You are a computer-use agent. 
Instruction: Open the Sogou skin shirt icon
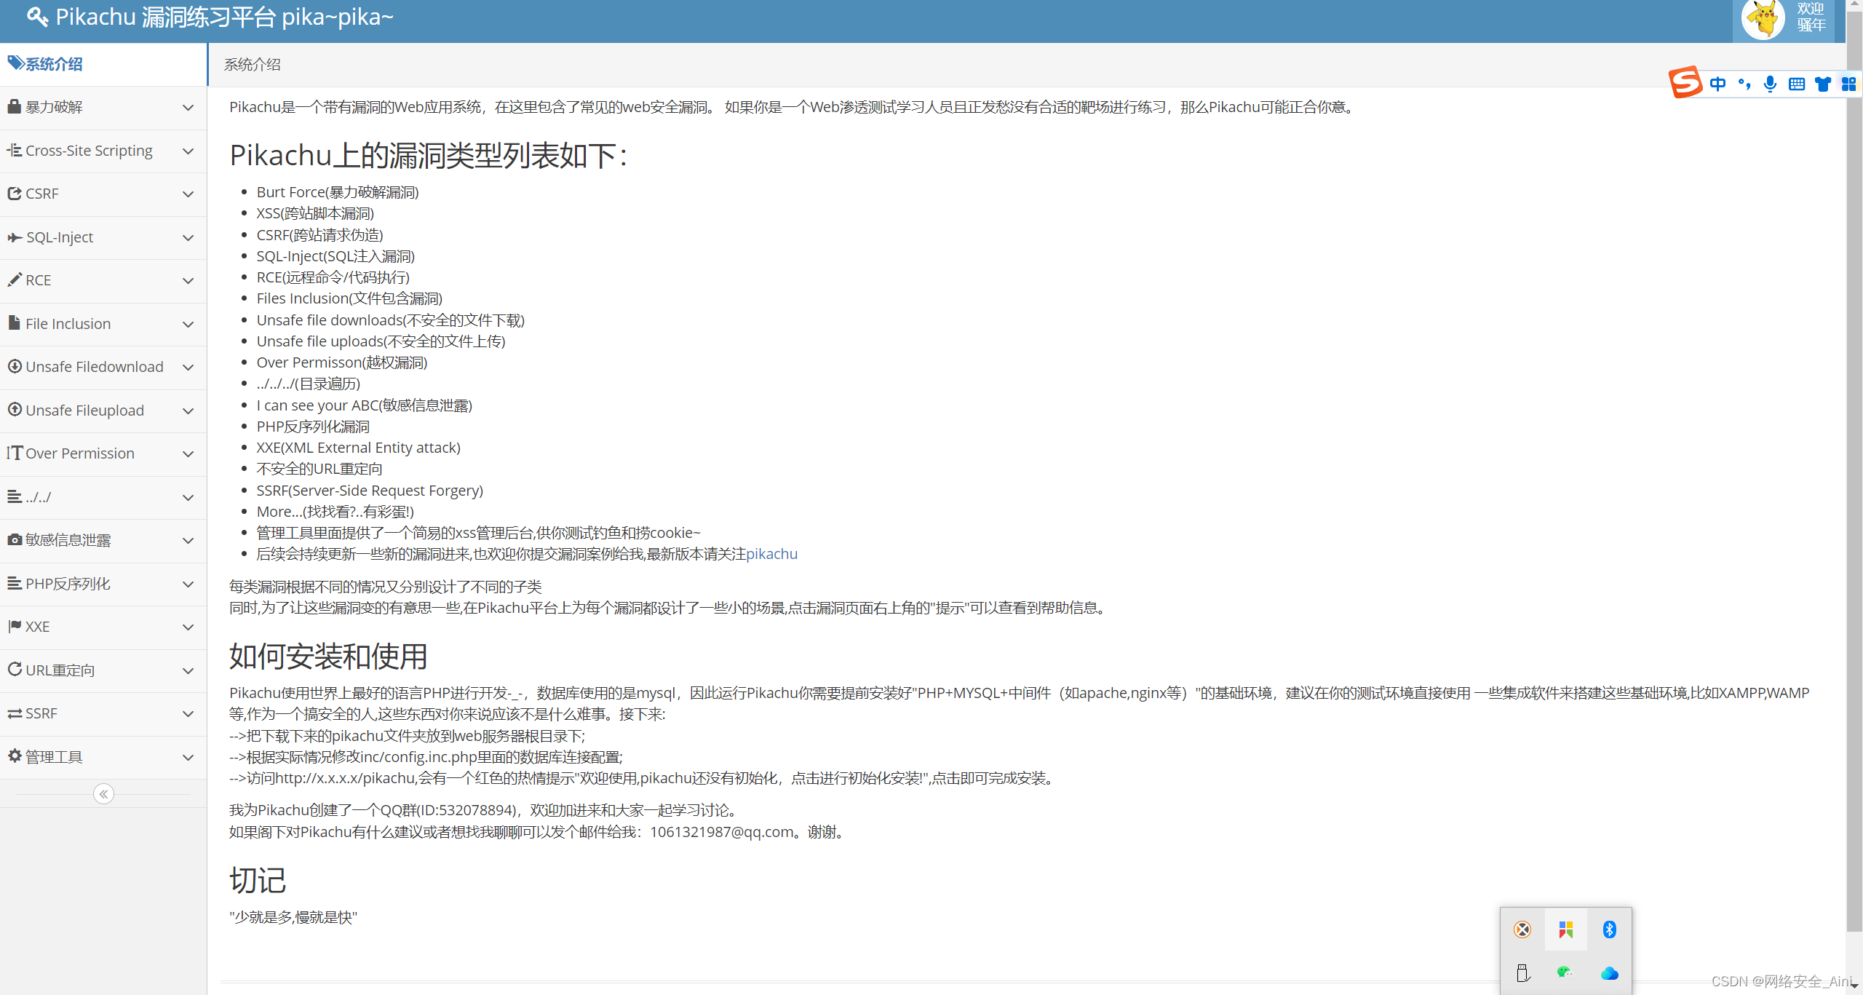pos(1822,84)
